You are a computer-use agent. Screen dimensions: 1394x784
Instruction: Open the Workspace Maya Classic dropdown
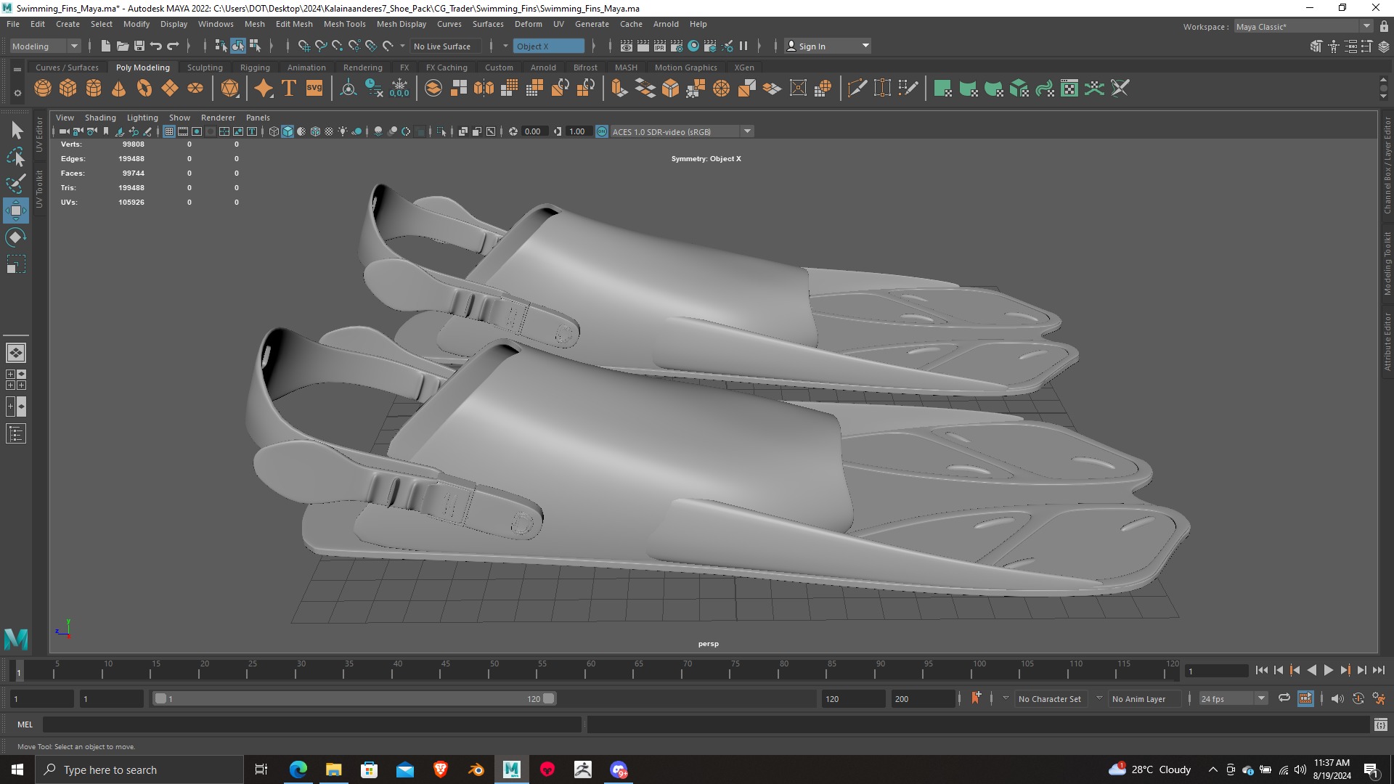click(1304, 26)
